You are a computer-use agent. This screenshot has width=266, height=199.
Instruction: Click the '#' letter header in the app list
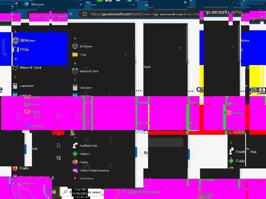pos(75,38)
